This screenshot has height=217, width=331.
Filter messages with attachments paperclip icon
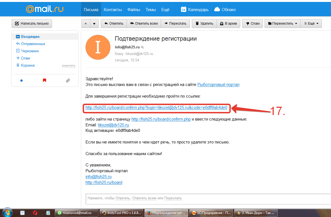[68, 80]
